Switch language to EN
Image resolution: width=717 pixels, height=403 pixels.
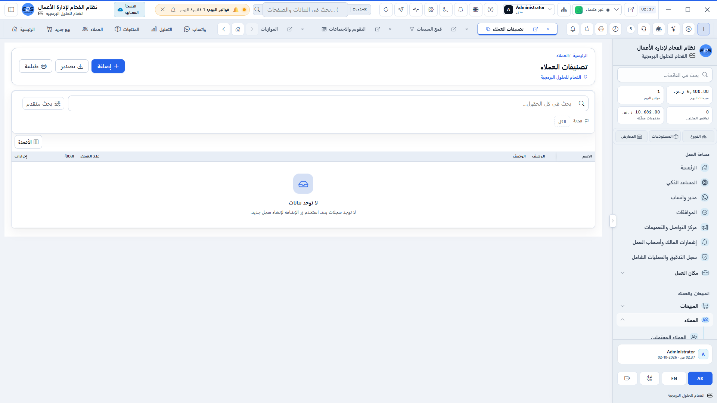point(674,378)
